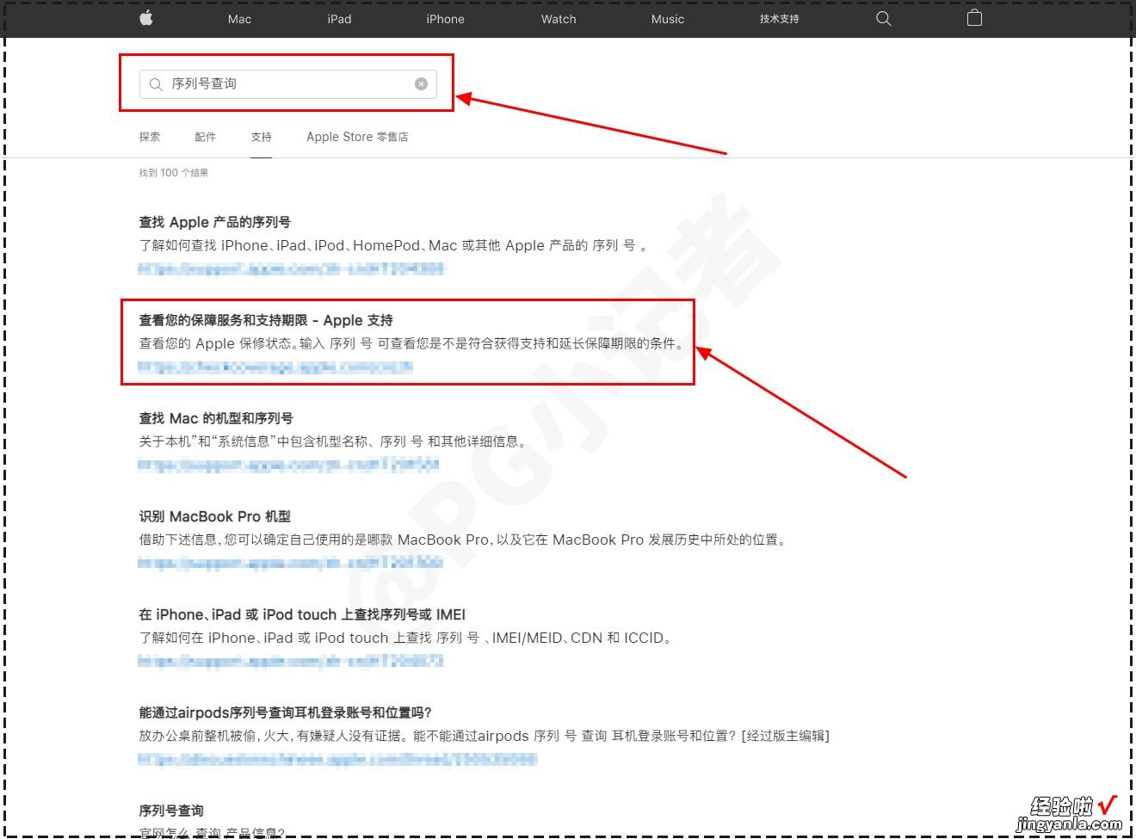Click the blurred URL under 查找 Apple 产品的序列号

point(292,268)
